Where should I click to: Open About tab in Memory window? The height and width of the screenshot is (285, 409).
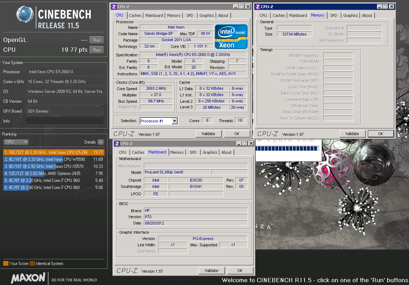pyautogui.click(x=367, y=15)
